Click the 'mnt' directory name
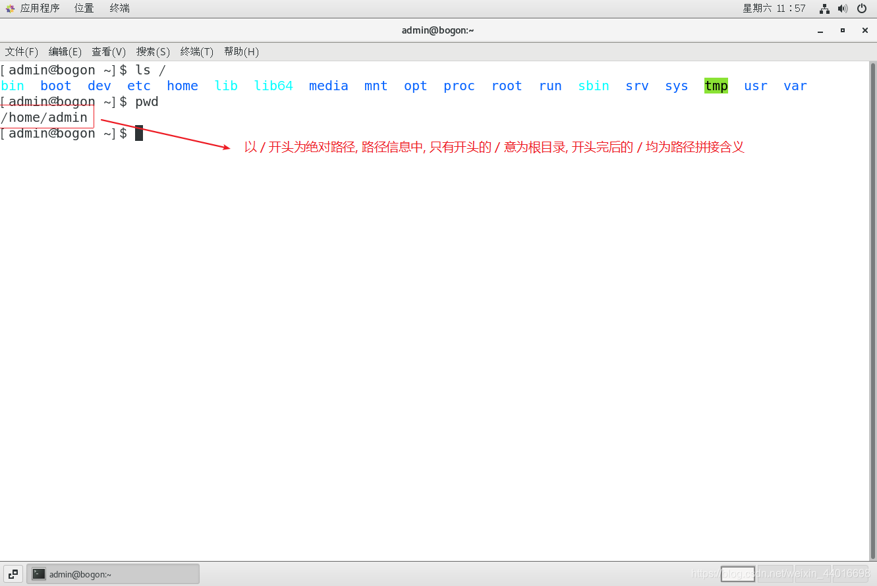Screen dimensions: 877x586 376,86
